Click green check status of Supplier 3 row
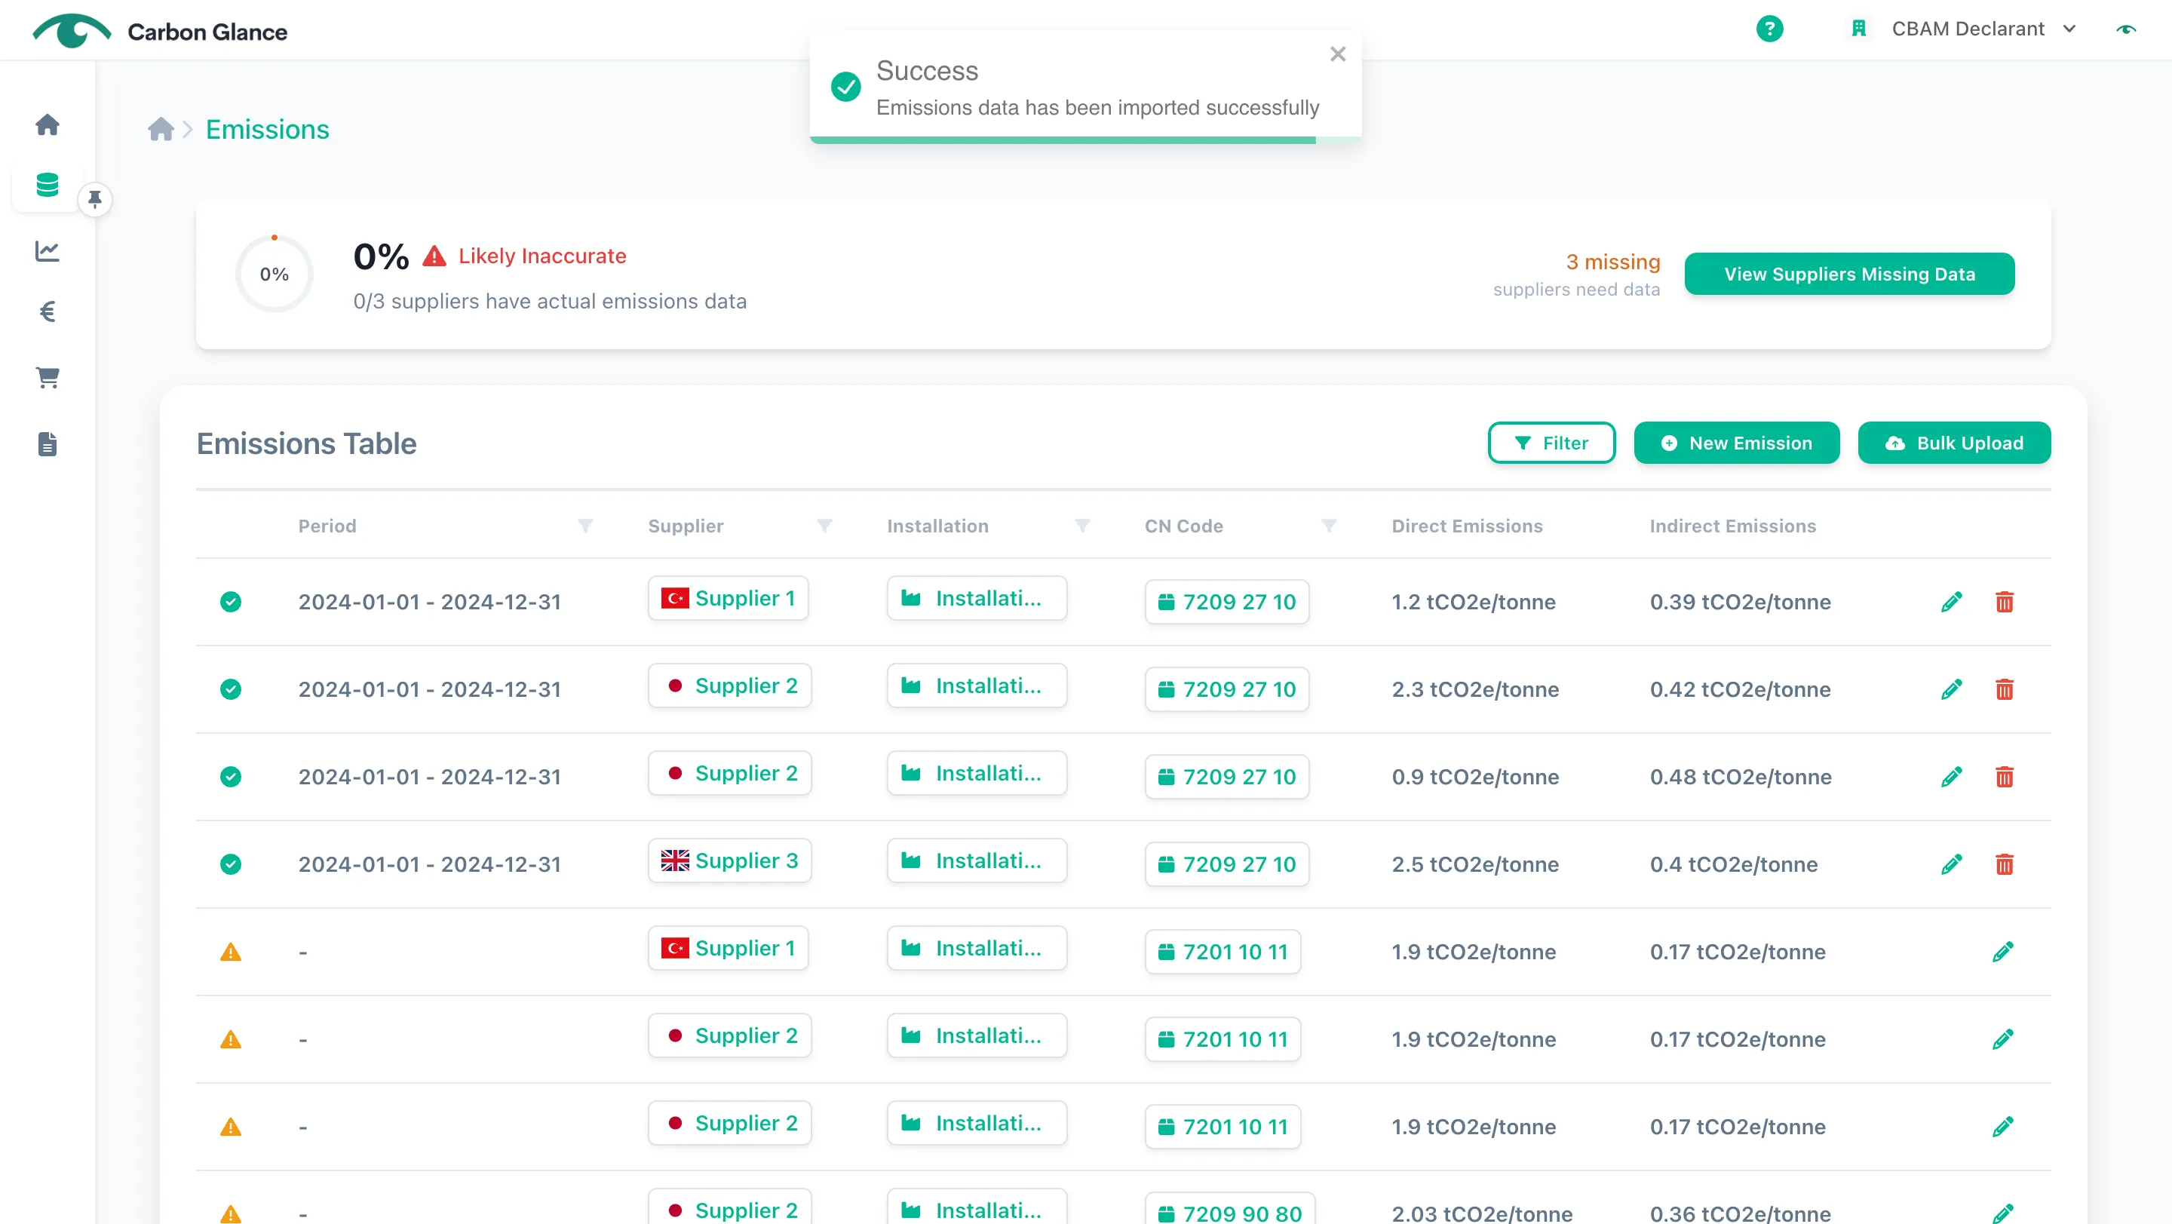Image resolution: width=2172 pixels, height=1224 pixels. point(230,864)
